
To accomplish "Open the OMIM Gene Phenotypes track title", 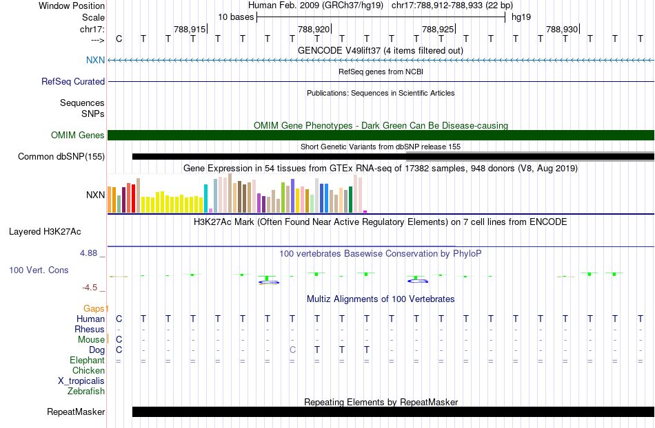I will coord(381,125).
